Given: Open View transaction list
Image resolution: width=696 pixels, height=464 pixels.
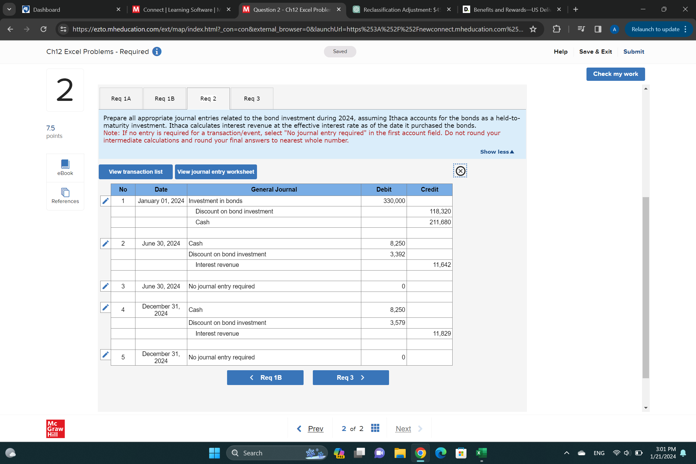Looking at the screenshot, I should tap(135, 172).
